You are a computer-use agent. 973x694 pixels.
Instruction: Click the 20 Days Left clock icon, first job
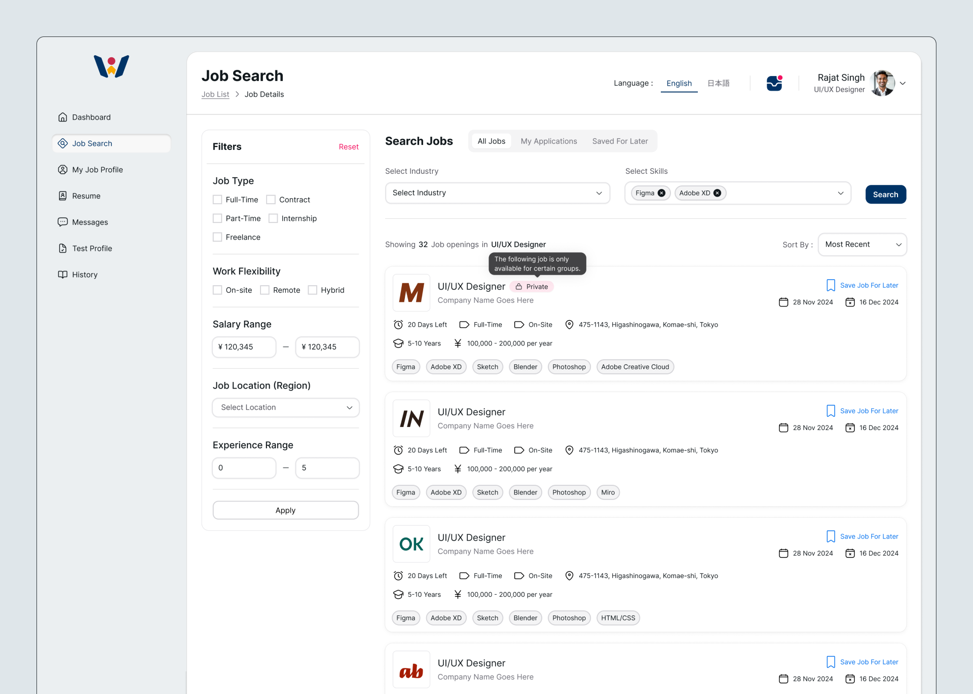click(398, 325)
